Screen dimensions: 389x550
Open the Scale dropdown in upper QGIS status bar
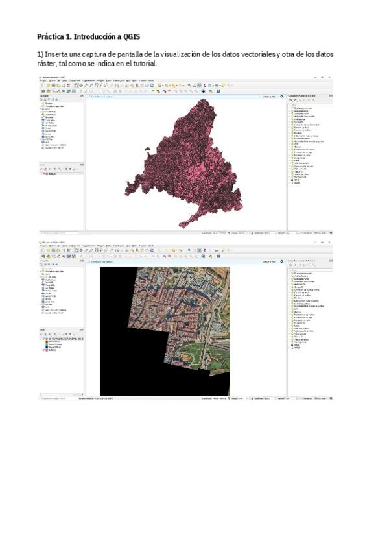242,232
